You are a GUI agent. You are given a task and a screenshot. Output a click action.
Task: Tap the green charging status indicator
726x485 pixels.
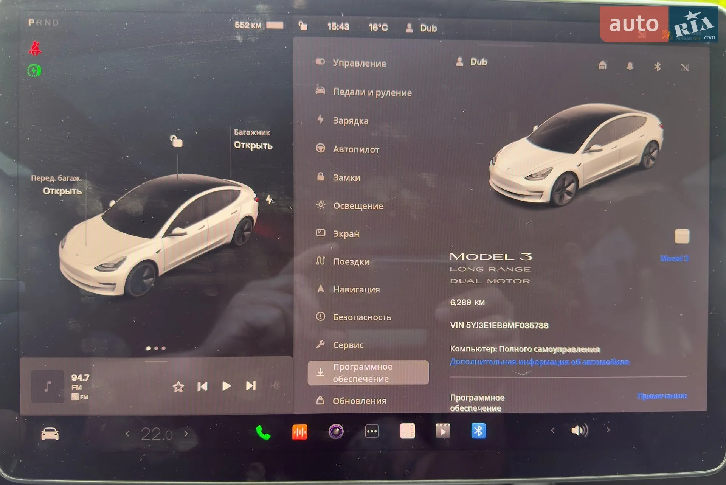34,71
